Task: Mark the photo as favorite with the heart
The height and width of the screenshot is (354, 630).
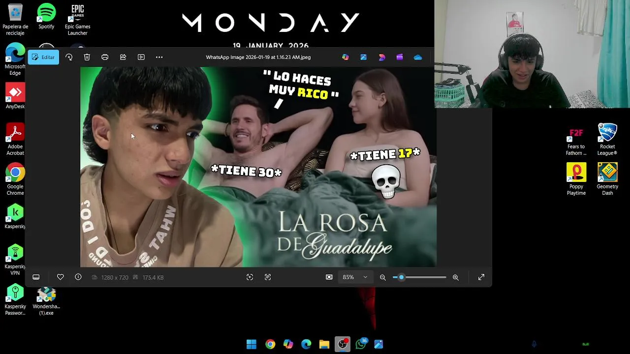Action: (60, 277)
